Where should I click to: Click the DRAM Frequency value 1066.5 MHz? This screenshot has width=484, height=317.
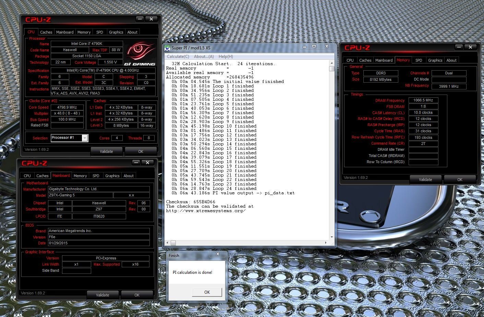(423, 100)
